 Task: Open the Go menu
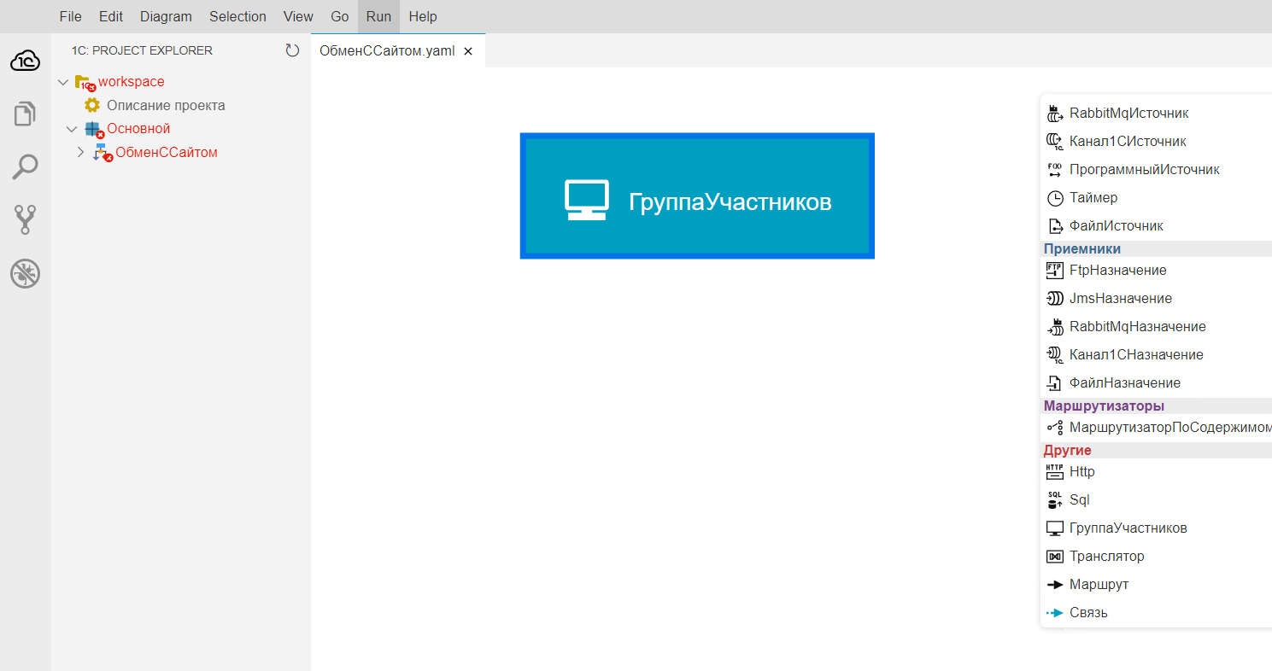pyautogui.click(x=340, y=16)
